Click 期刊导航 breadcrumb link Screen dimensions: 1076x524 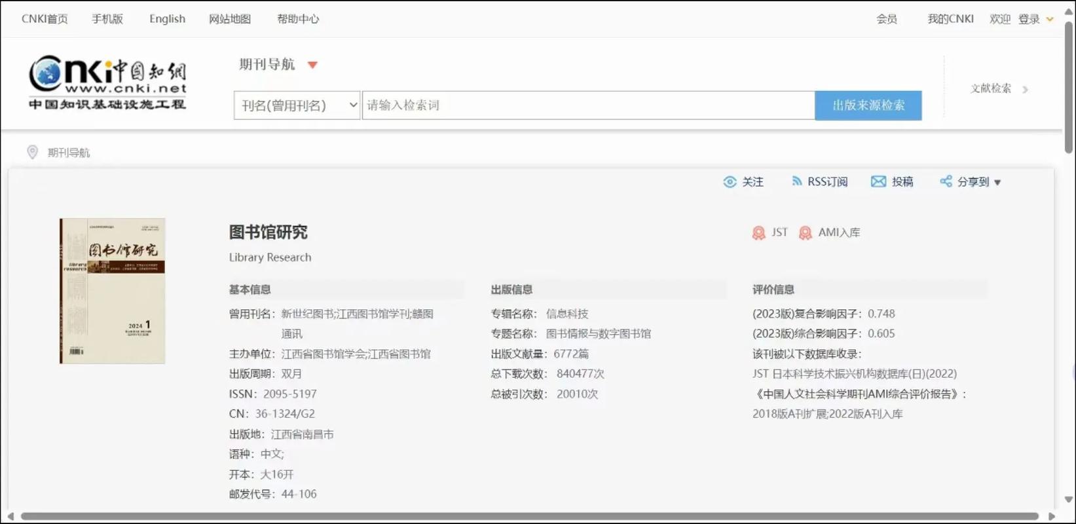pyautogui.click(x=69, y=153)
